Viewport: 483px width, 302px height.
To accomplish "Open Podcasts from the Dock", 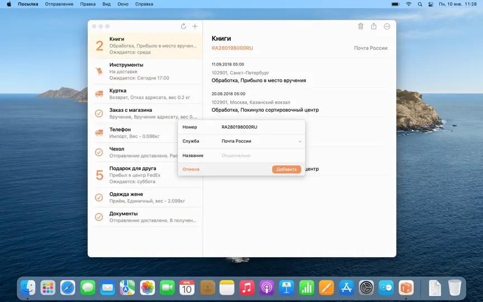I will click(267, 288).
